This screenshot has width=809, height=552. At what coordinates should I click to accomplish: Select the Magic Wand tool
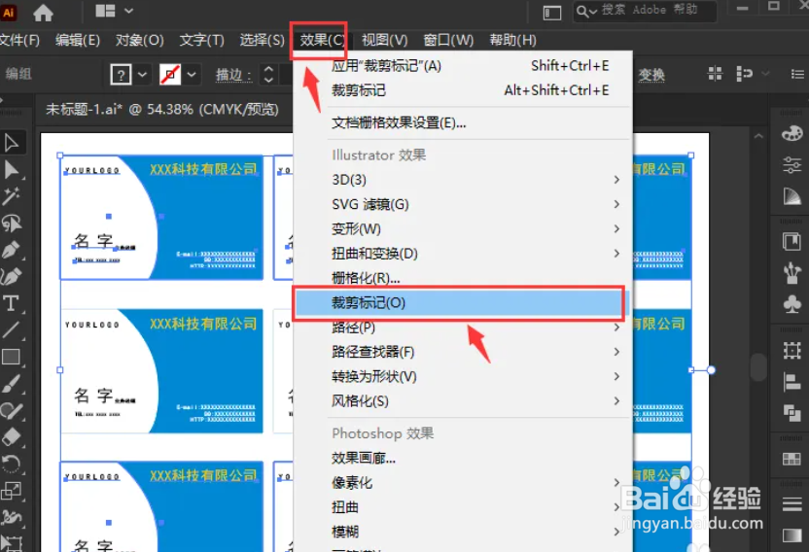pos(12,196)
